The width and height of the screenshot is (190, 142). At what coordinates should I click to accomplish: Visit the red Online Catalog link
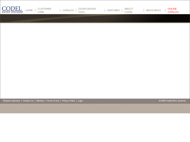[x=173, y=10]
